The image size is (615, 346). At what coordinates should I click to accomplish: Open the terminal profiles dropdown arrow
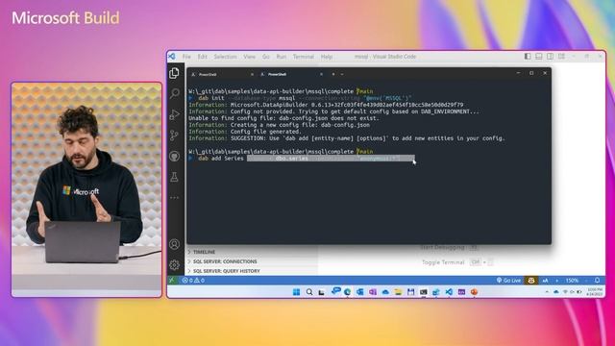[x=342, y=74]
